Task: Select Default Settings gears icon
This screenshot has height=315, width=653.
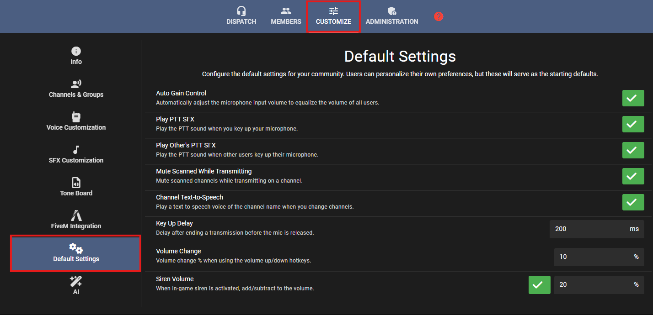Action: pos(76,248)
